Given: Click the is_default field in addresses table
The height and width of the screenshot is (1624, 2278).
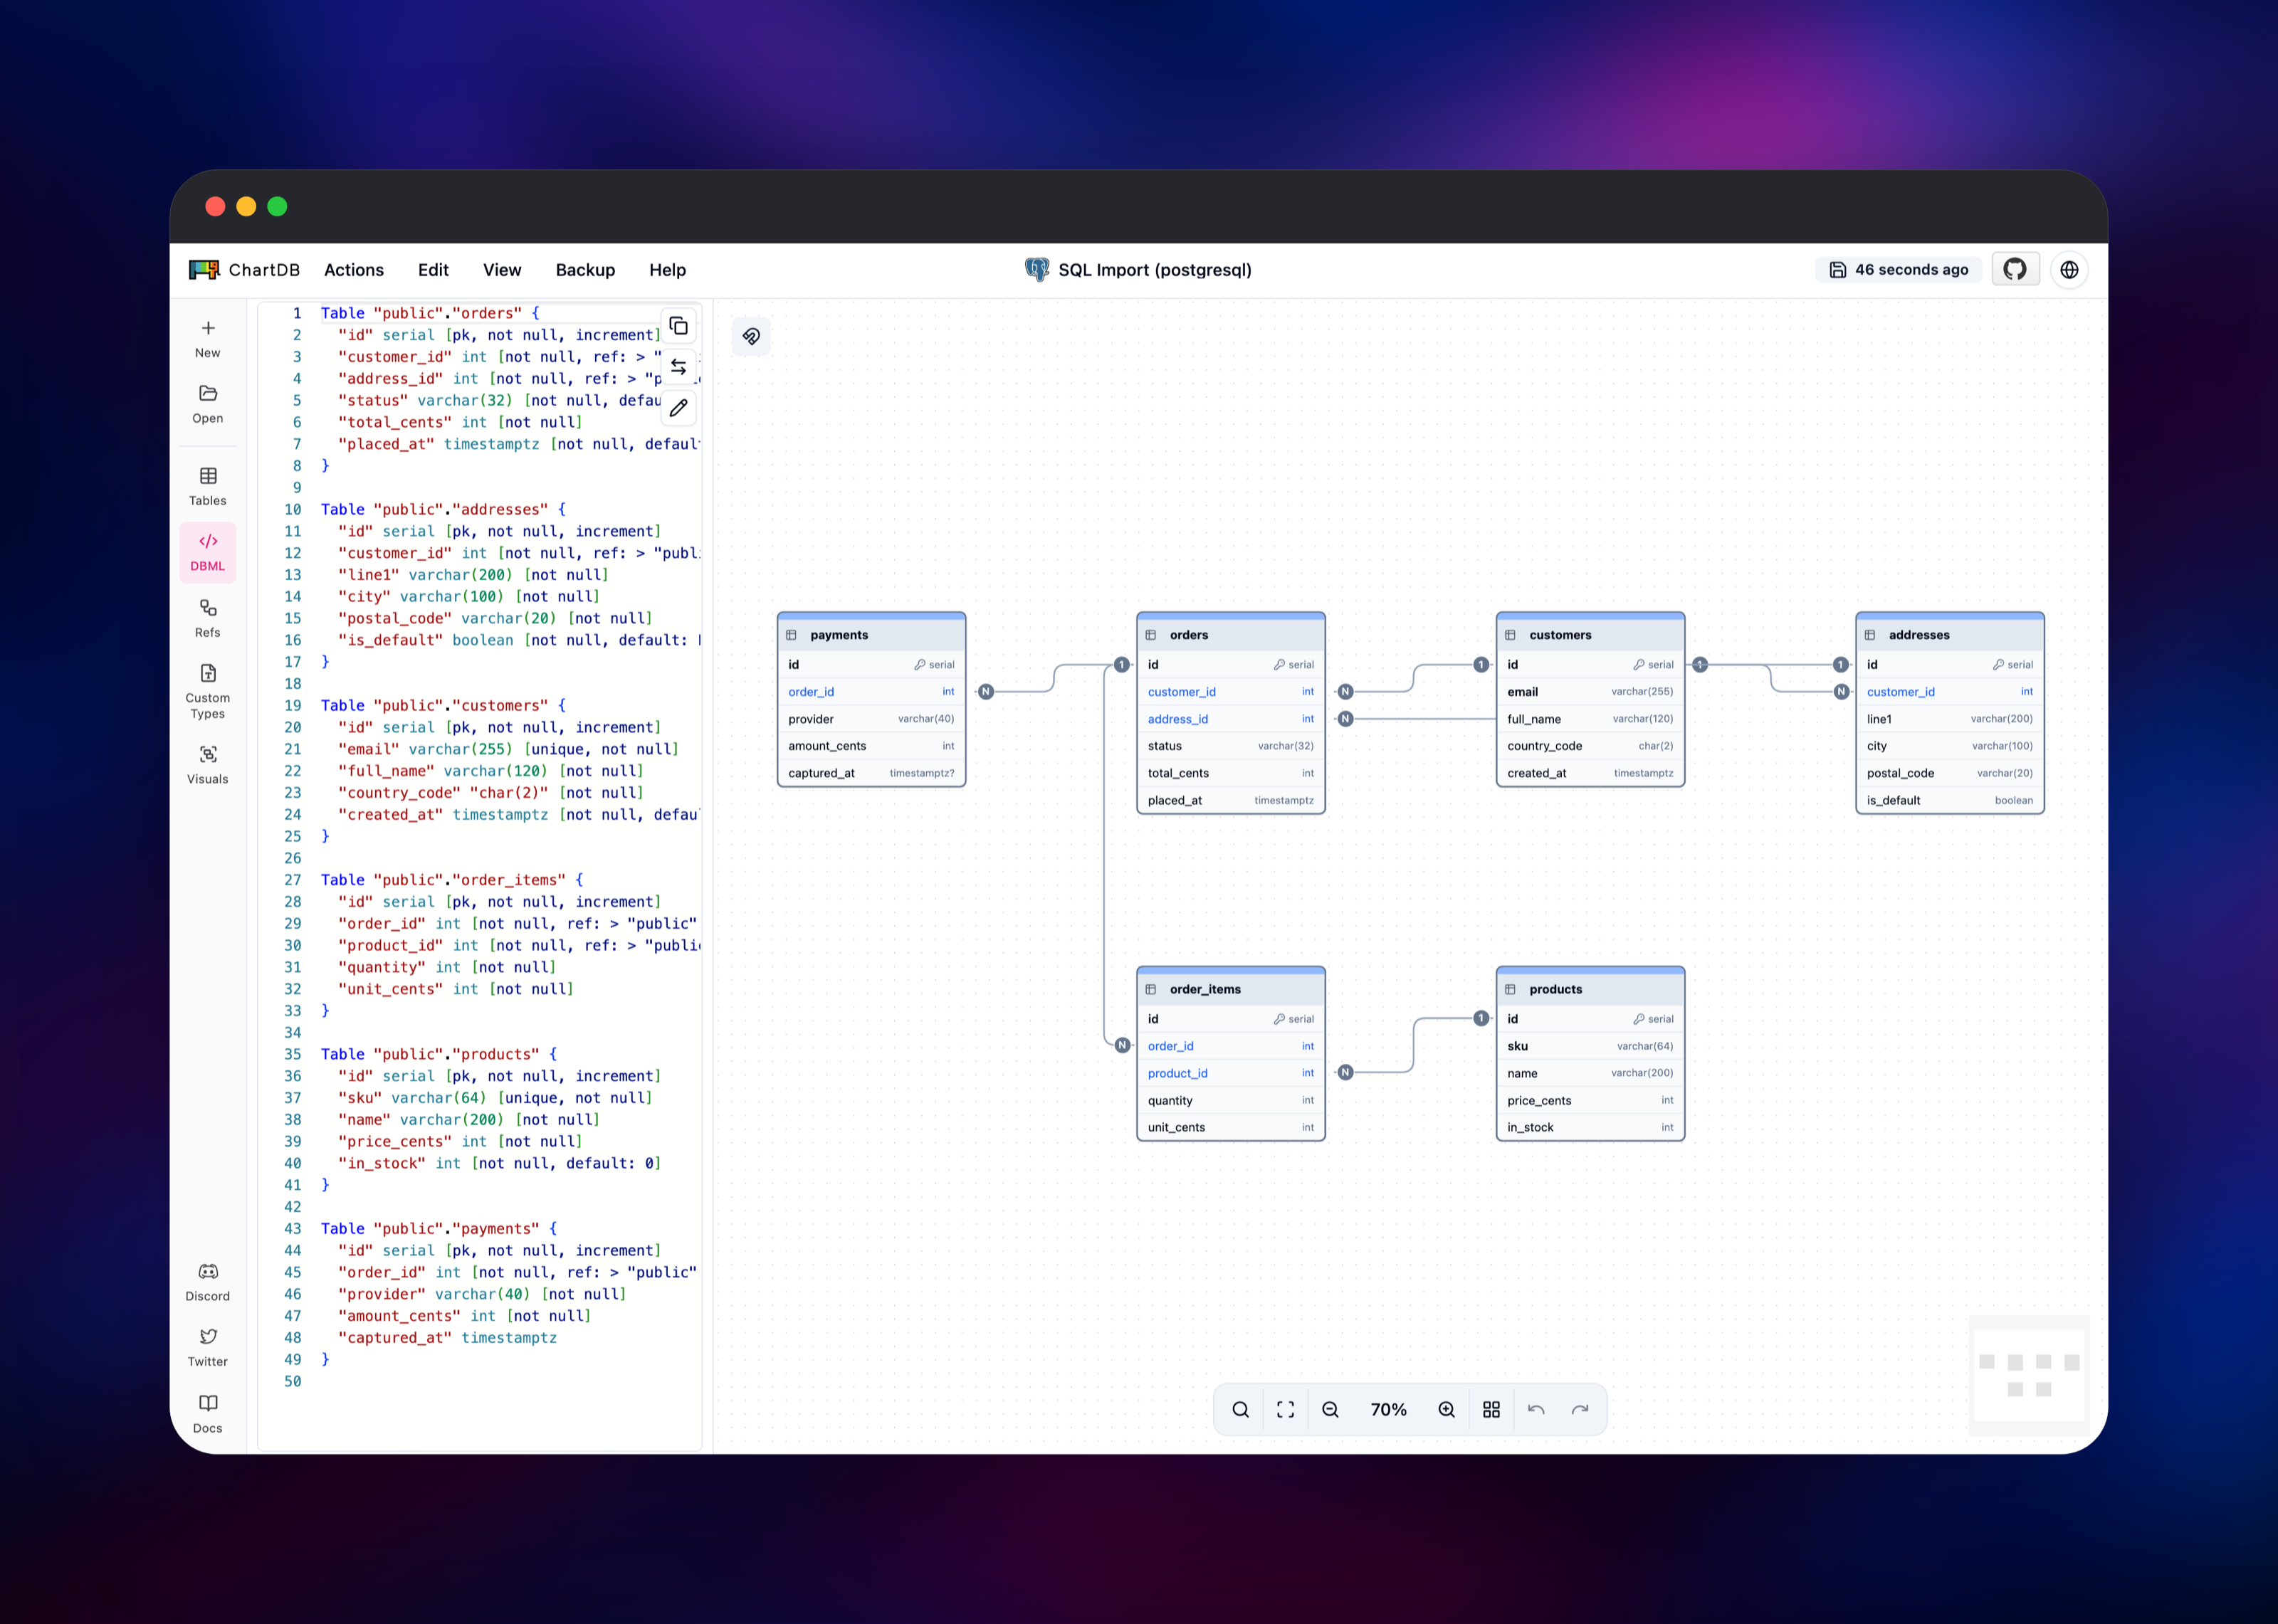Looking at the screenshot, I should (1950, 800).
